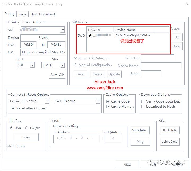The image size is (191, 171).
Task: Click the Move Up button
Action: (x=177, y=37)
